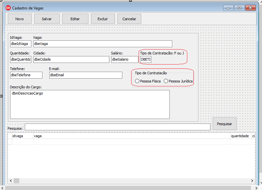The height and width of the screenshot is (190, 262).
Task: Focus the Pesquisa search input field
Action: pos(117,127)
